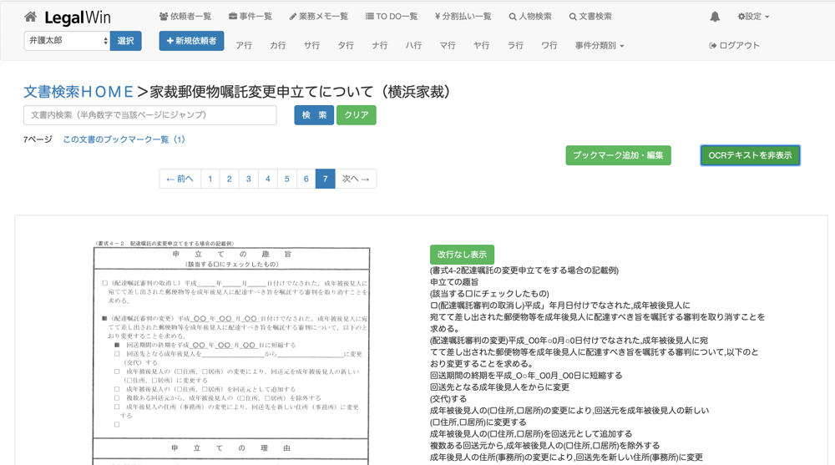Open 業務メモ一覧 with pencil icon
This screenshot has width=835, height=465.
pyautogui.click(x=318, y=17)
